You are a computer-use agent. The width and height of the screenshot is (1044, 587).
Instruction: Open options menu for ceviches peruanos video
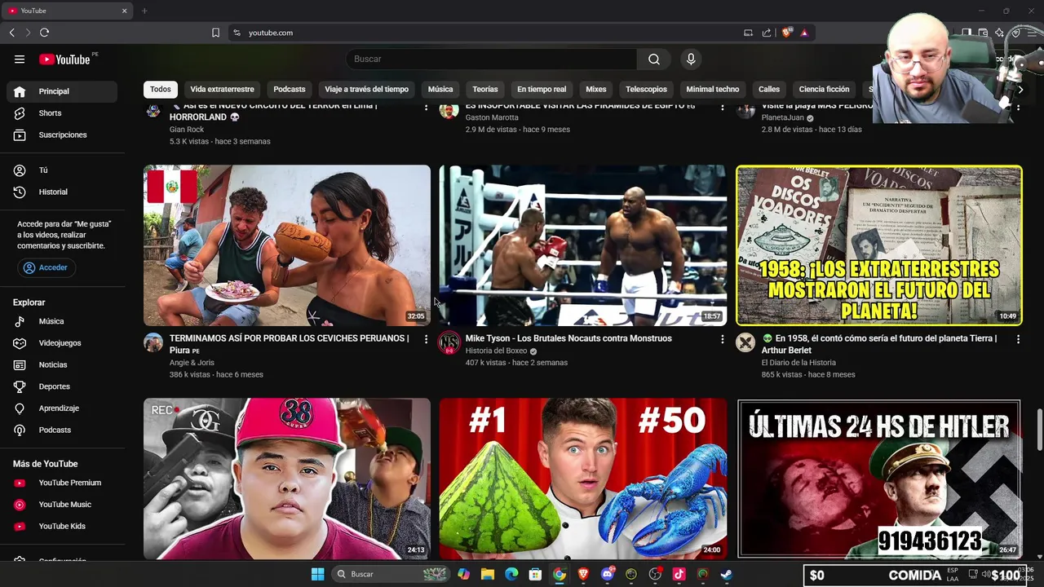click(426, 339)
